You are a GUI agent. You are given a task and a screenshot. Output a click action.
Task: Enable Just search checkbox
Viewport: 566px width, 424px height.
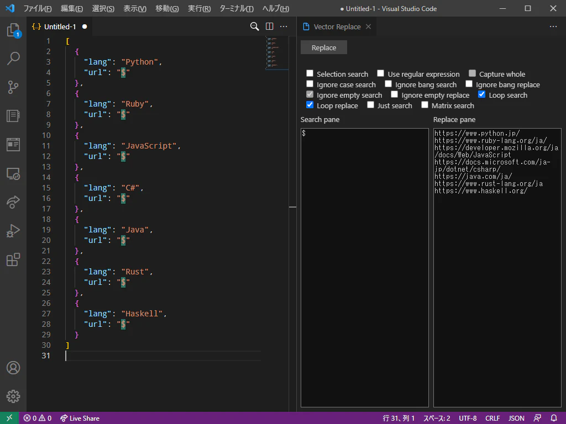point(371,105)
